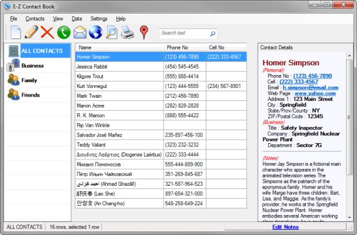Image resolution: width=357 pixels, height=235 pixels.
Task: Select the Family group
Action: coord(38,80)
